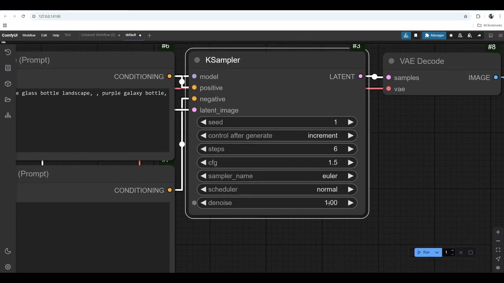Open the Help menu
Screen dimensions: 504x283
click(x=56, y=35)
